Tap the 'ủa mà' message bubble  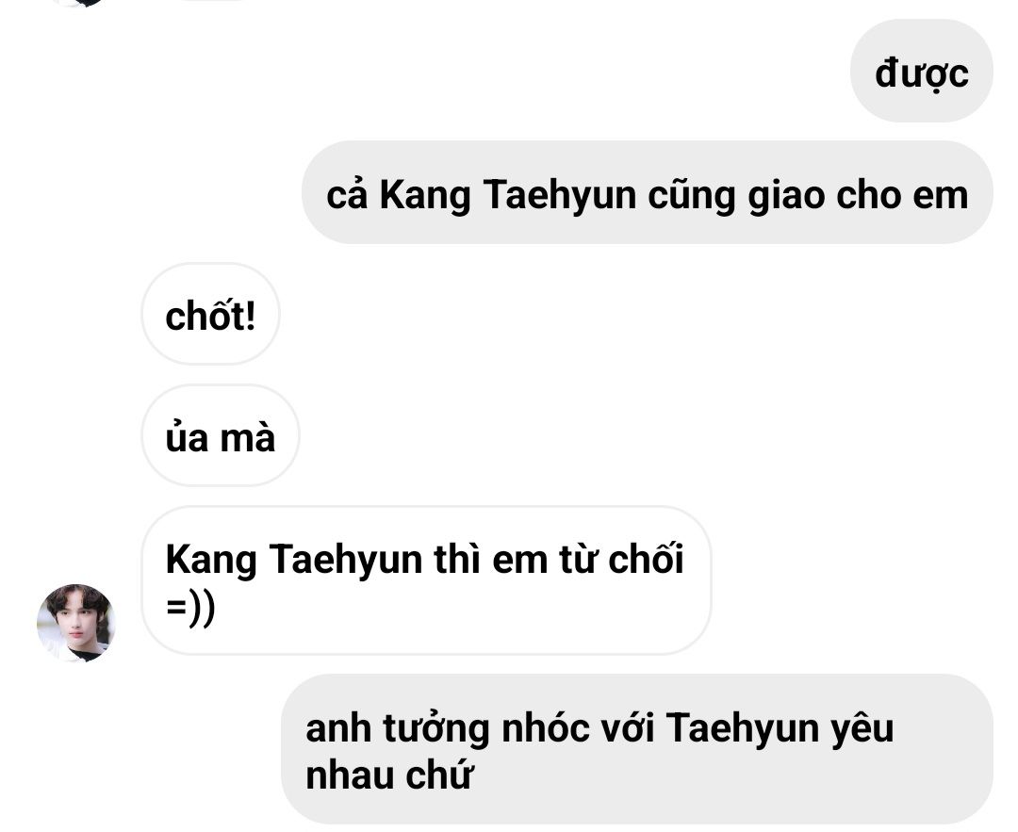tap(220, 435)
